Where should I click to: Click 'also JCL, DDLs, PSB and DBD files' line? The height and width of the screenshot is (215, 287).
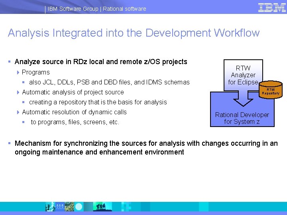point(109,82)
